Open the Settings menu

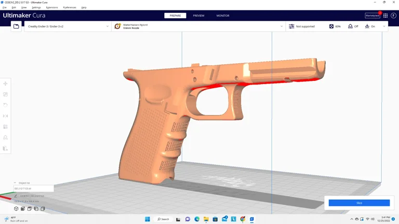pyautogui.click(x=36, y=7)
